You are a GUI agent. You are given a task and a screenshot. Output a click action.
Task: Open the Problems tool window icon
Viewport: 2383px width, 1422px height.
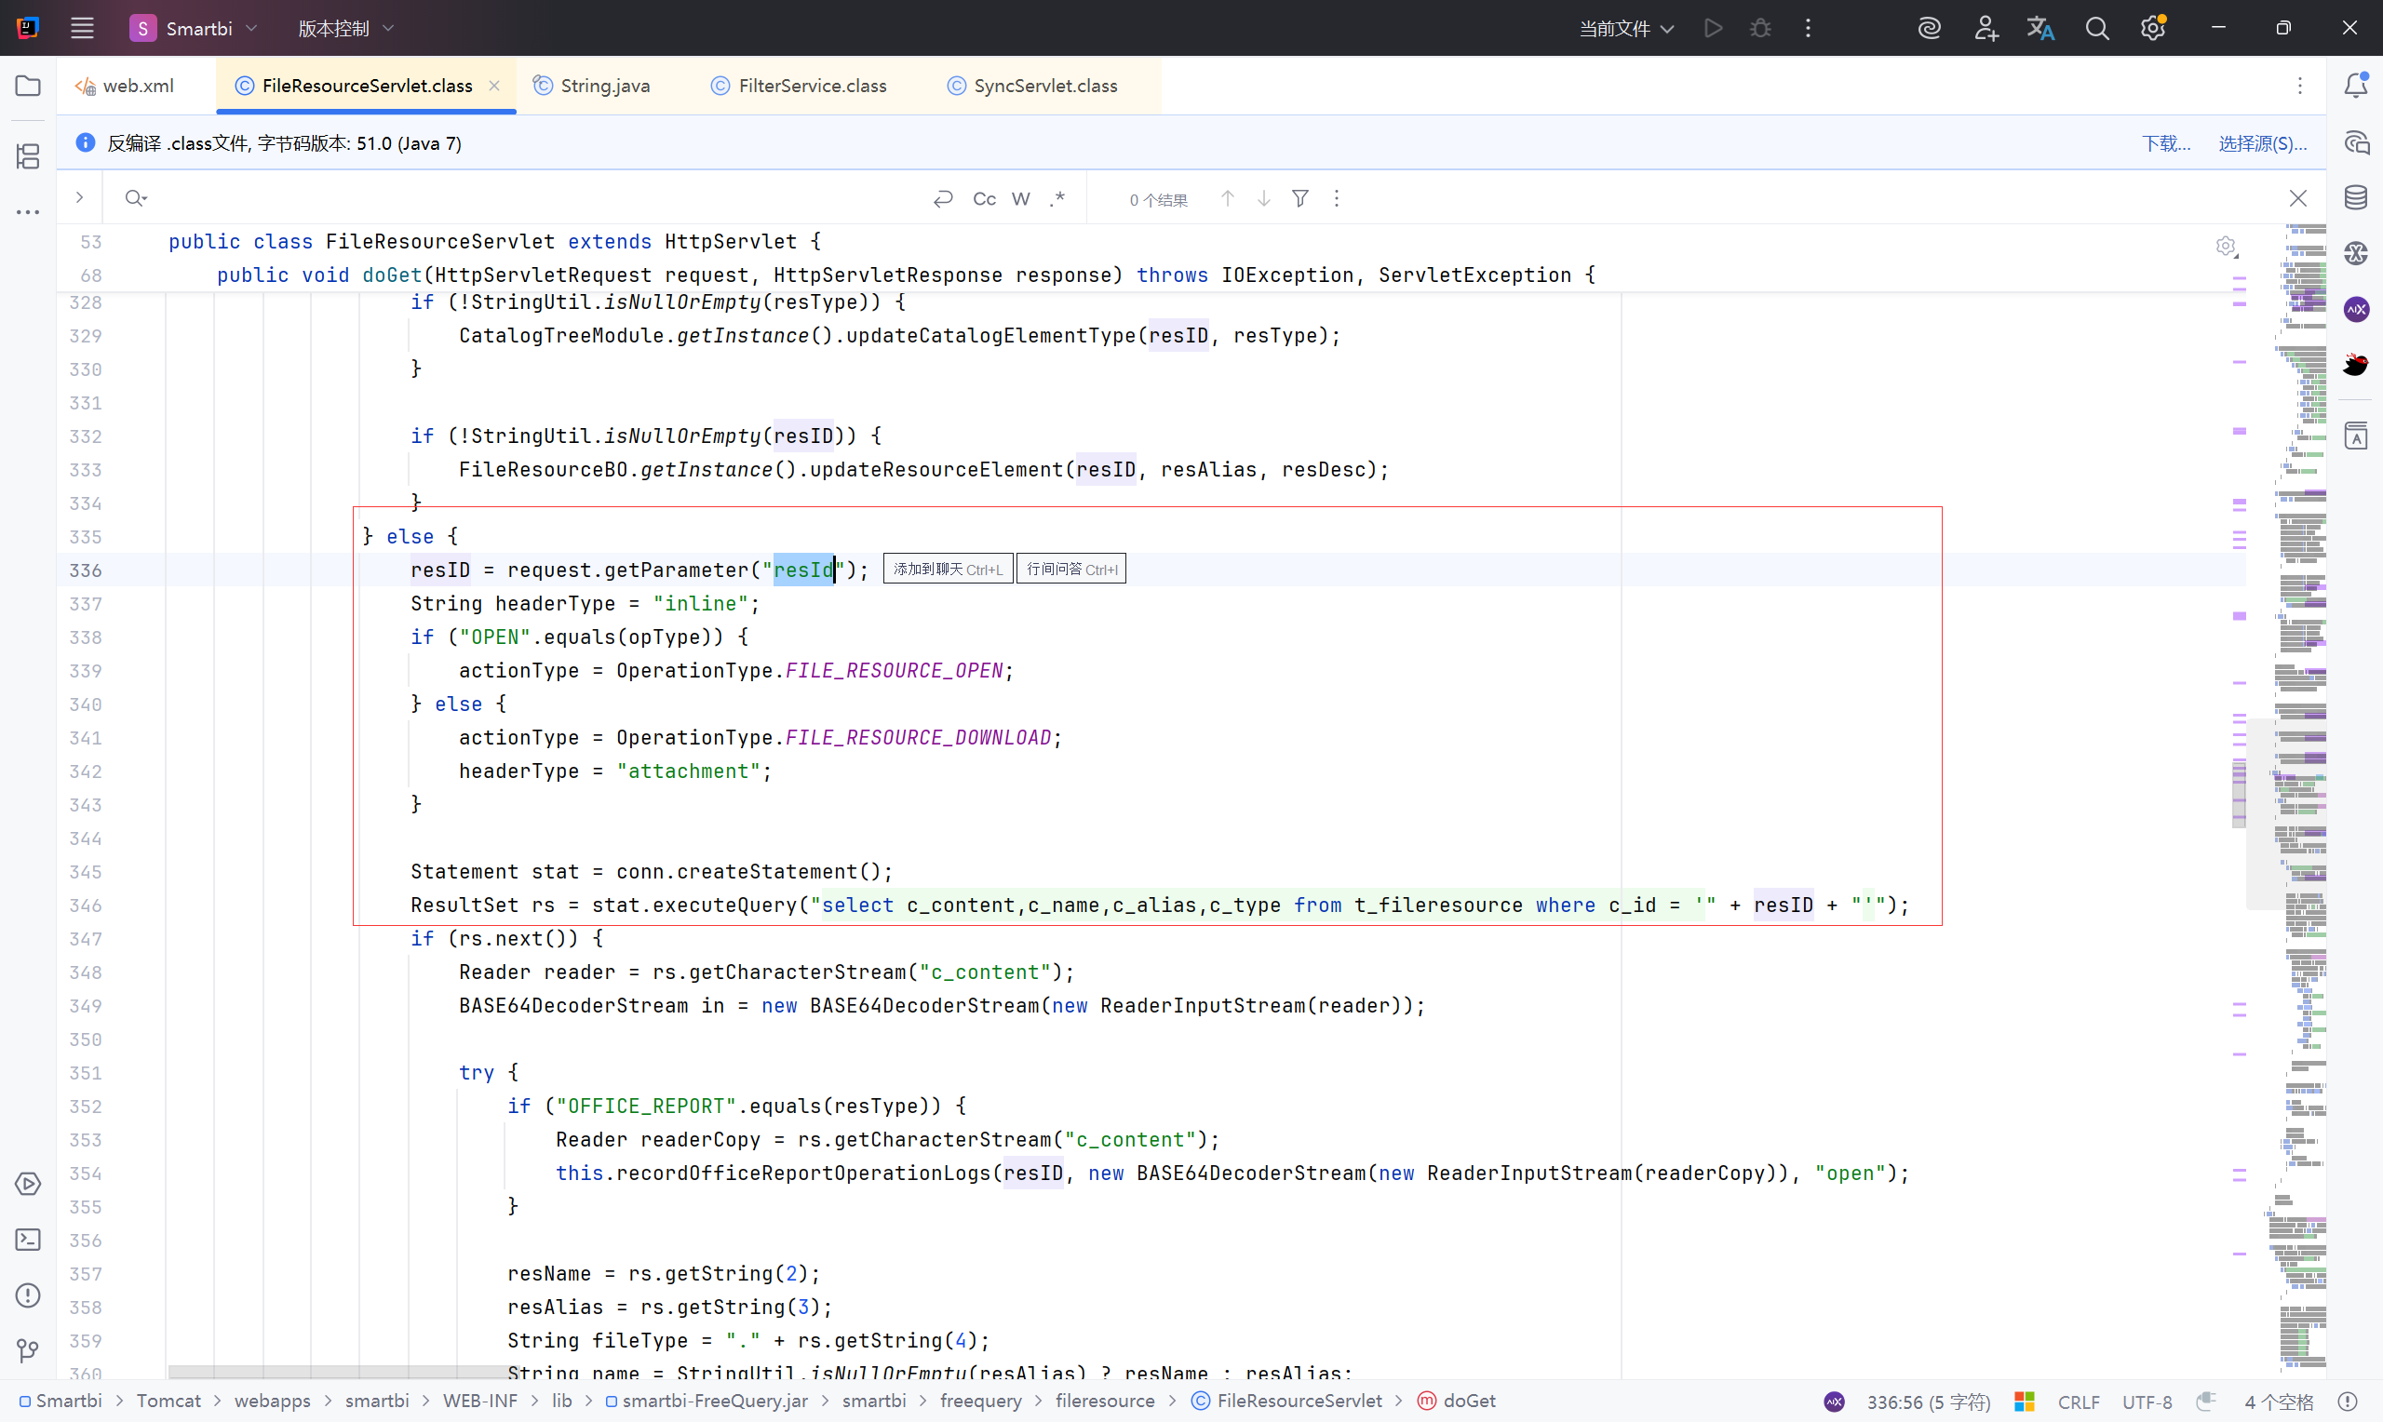click(x=28, y=1295)
